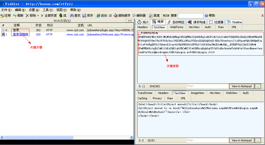Open the 视图(V) menu
265x145 pixels.
pyautogui.click(x=62, y=10)
